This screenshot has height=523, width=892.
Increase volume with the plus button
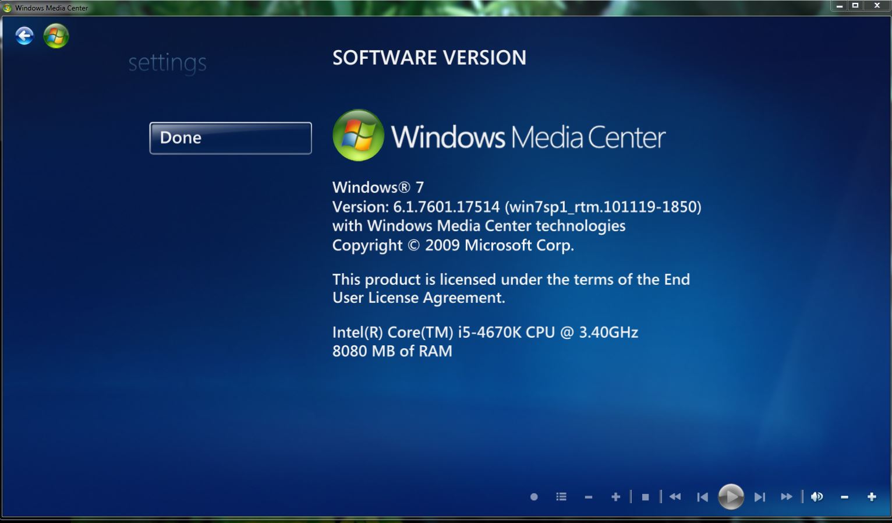point(872,497)
